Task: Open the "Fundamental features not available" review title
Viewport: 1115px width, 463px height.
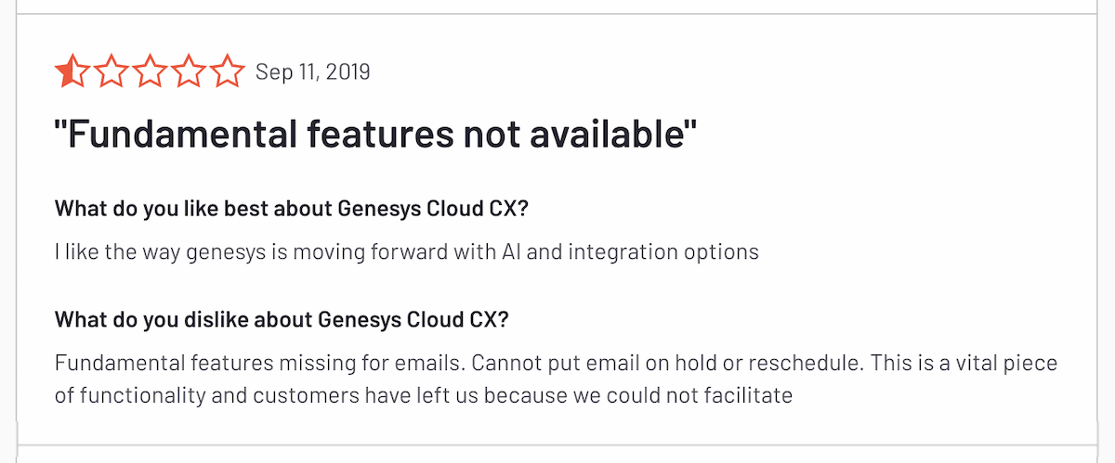Action: tap(375, 137)
